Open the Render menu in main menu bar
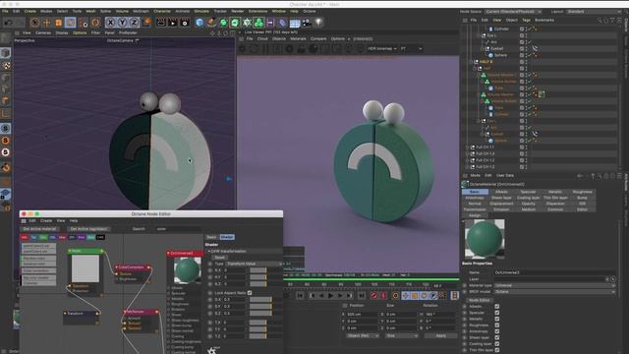 tap(238, 11)
